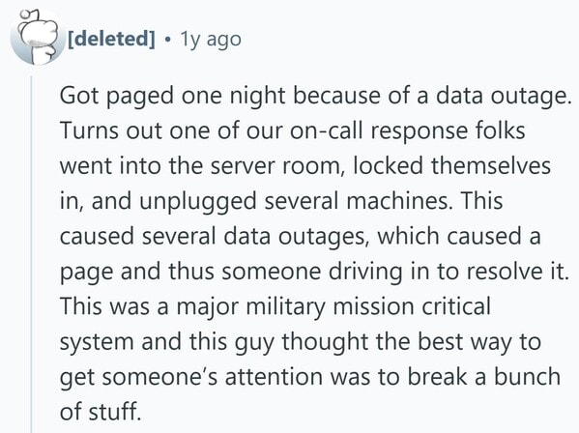This screenshot has height=433, width=579.
Task: Click the words "data outage." on first line
Action: (x=502, y=97)
